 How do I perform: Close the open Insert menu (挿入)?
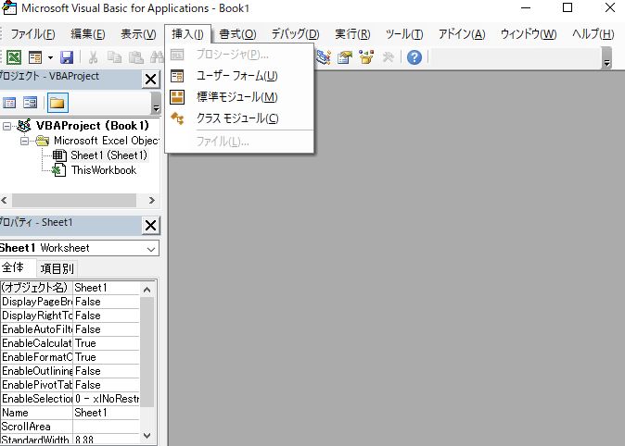187,34
